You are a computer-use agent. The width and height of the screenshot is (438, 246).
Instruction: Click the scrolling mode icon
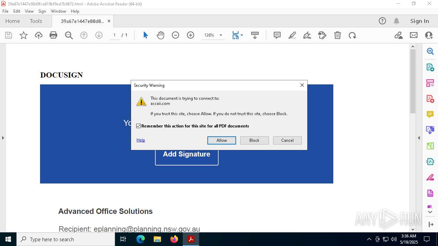click(x=255, y=35)
